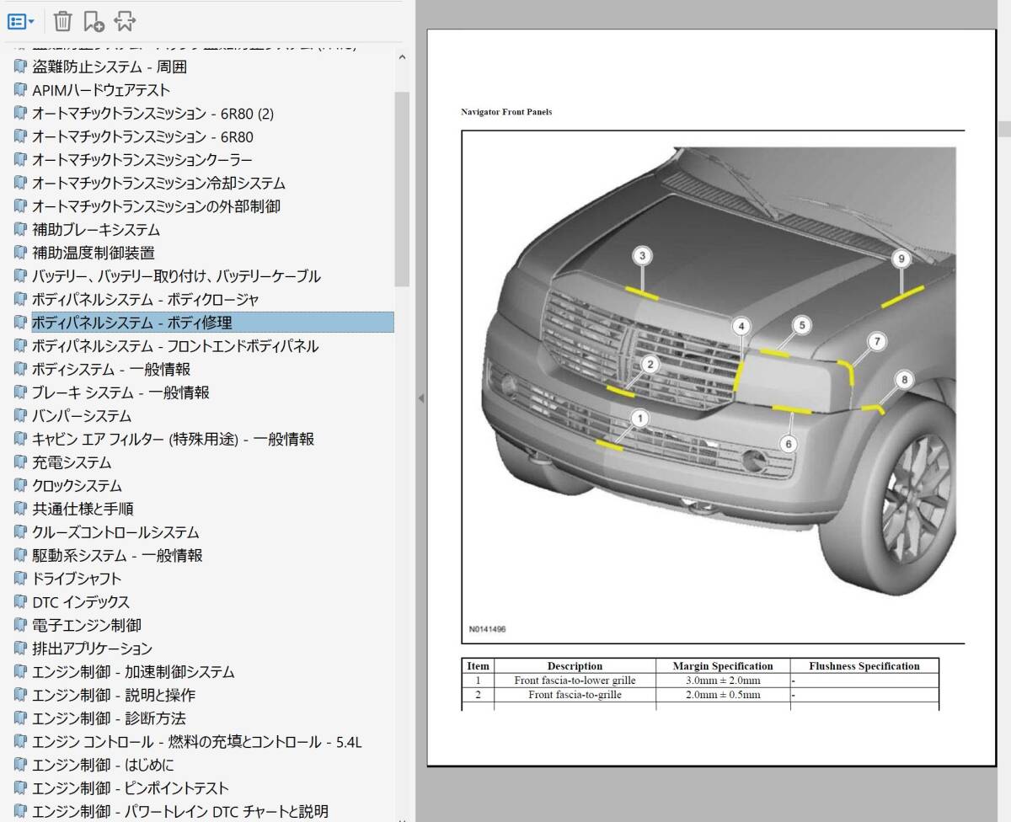Click bookmark icon beside 充電システム

[20, 463]
